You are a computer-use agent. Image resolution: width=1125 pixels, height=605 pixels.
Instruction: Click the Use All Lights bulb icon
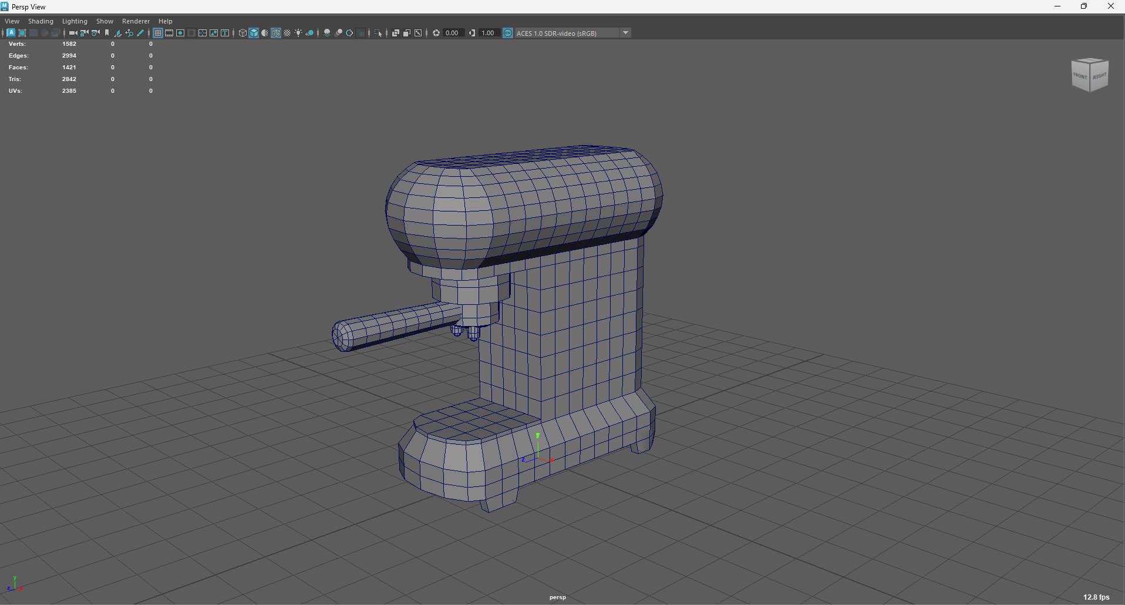coord(298,33)
